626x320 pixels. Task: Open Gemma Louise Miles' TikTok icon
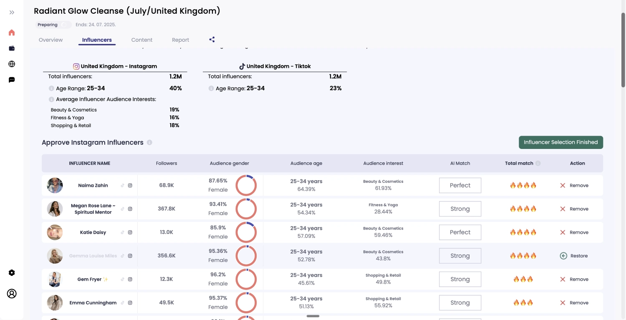(x=122, y=256)
